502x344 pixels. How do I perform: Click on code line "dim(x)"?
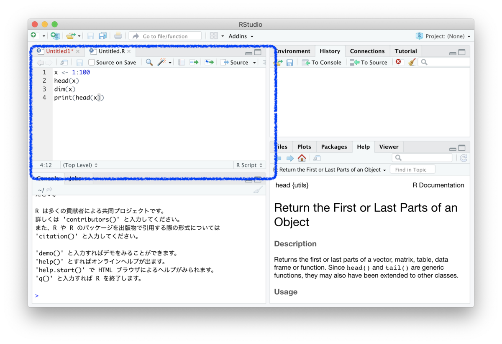[64, 89]
